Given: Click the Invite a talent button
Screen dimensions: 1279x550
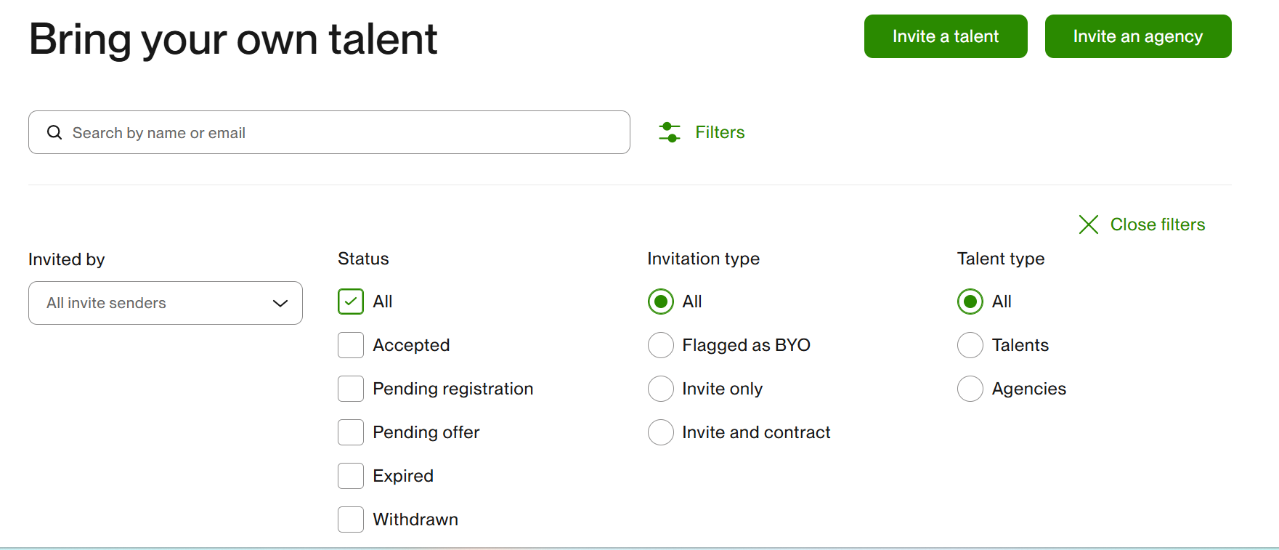Looking at the screenshot, I should tap(945, 36).
